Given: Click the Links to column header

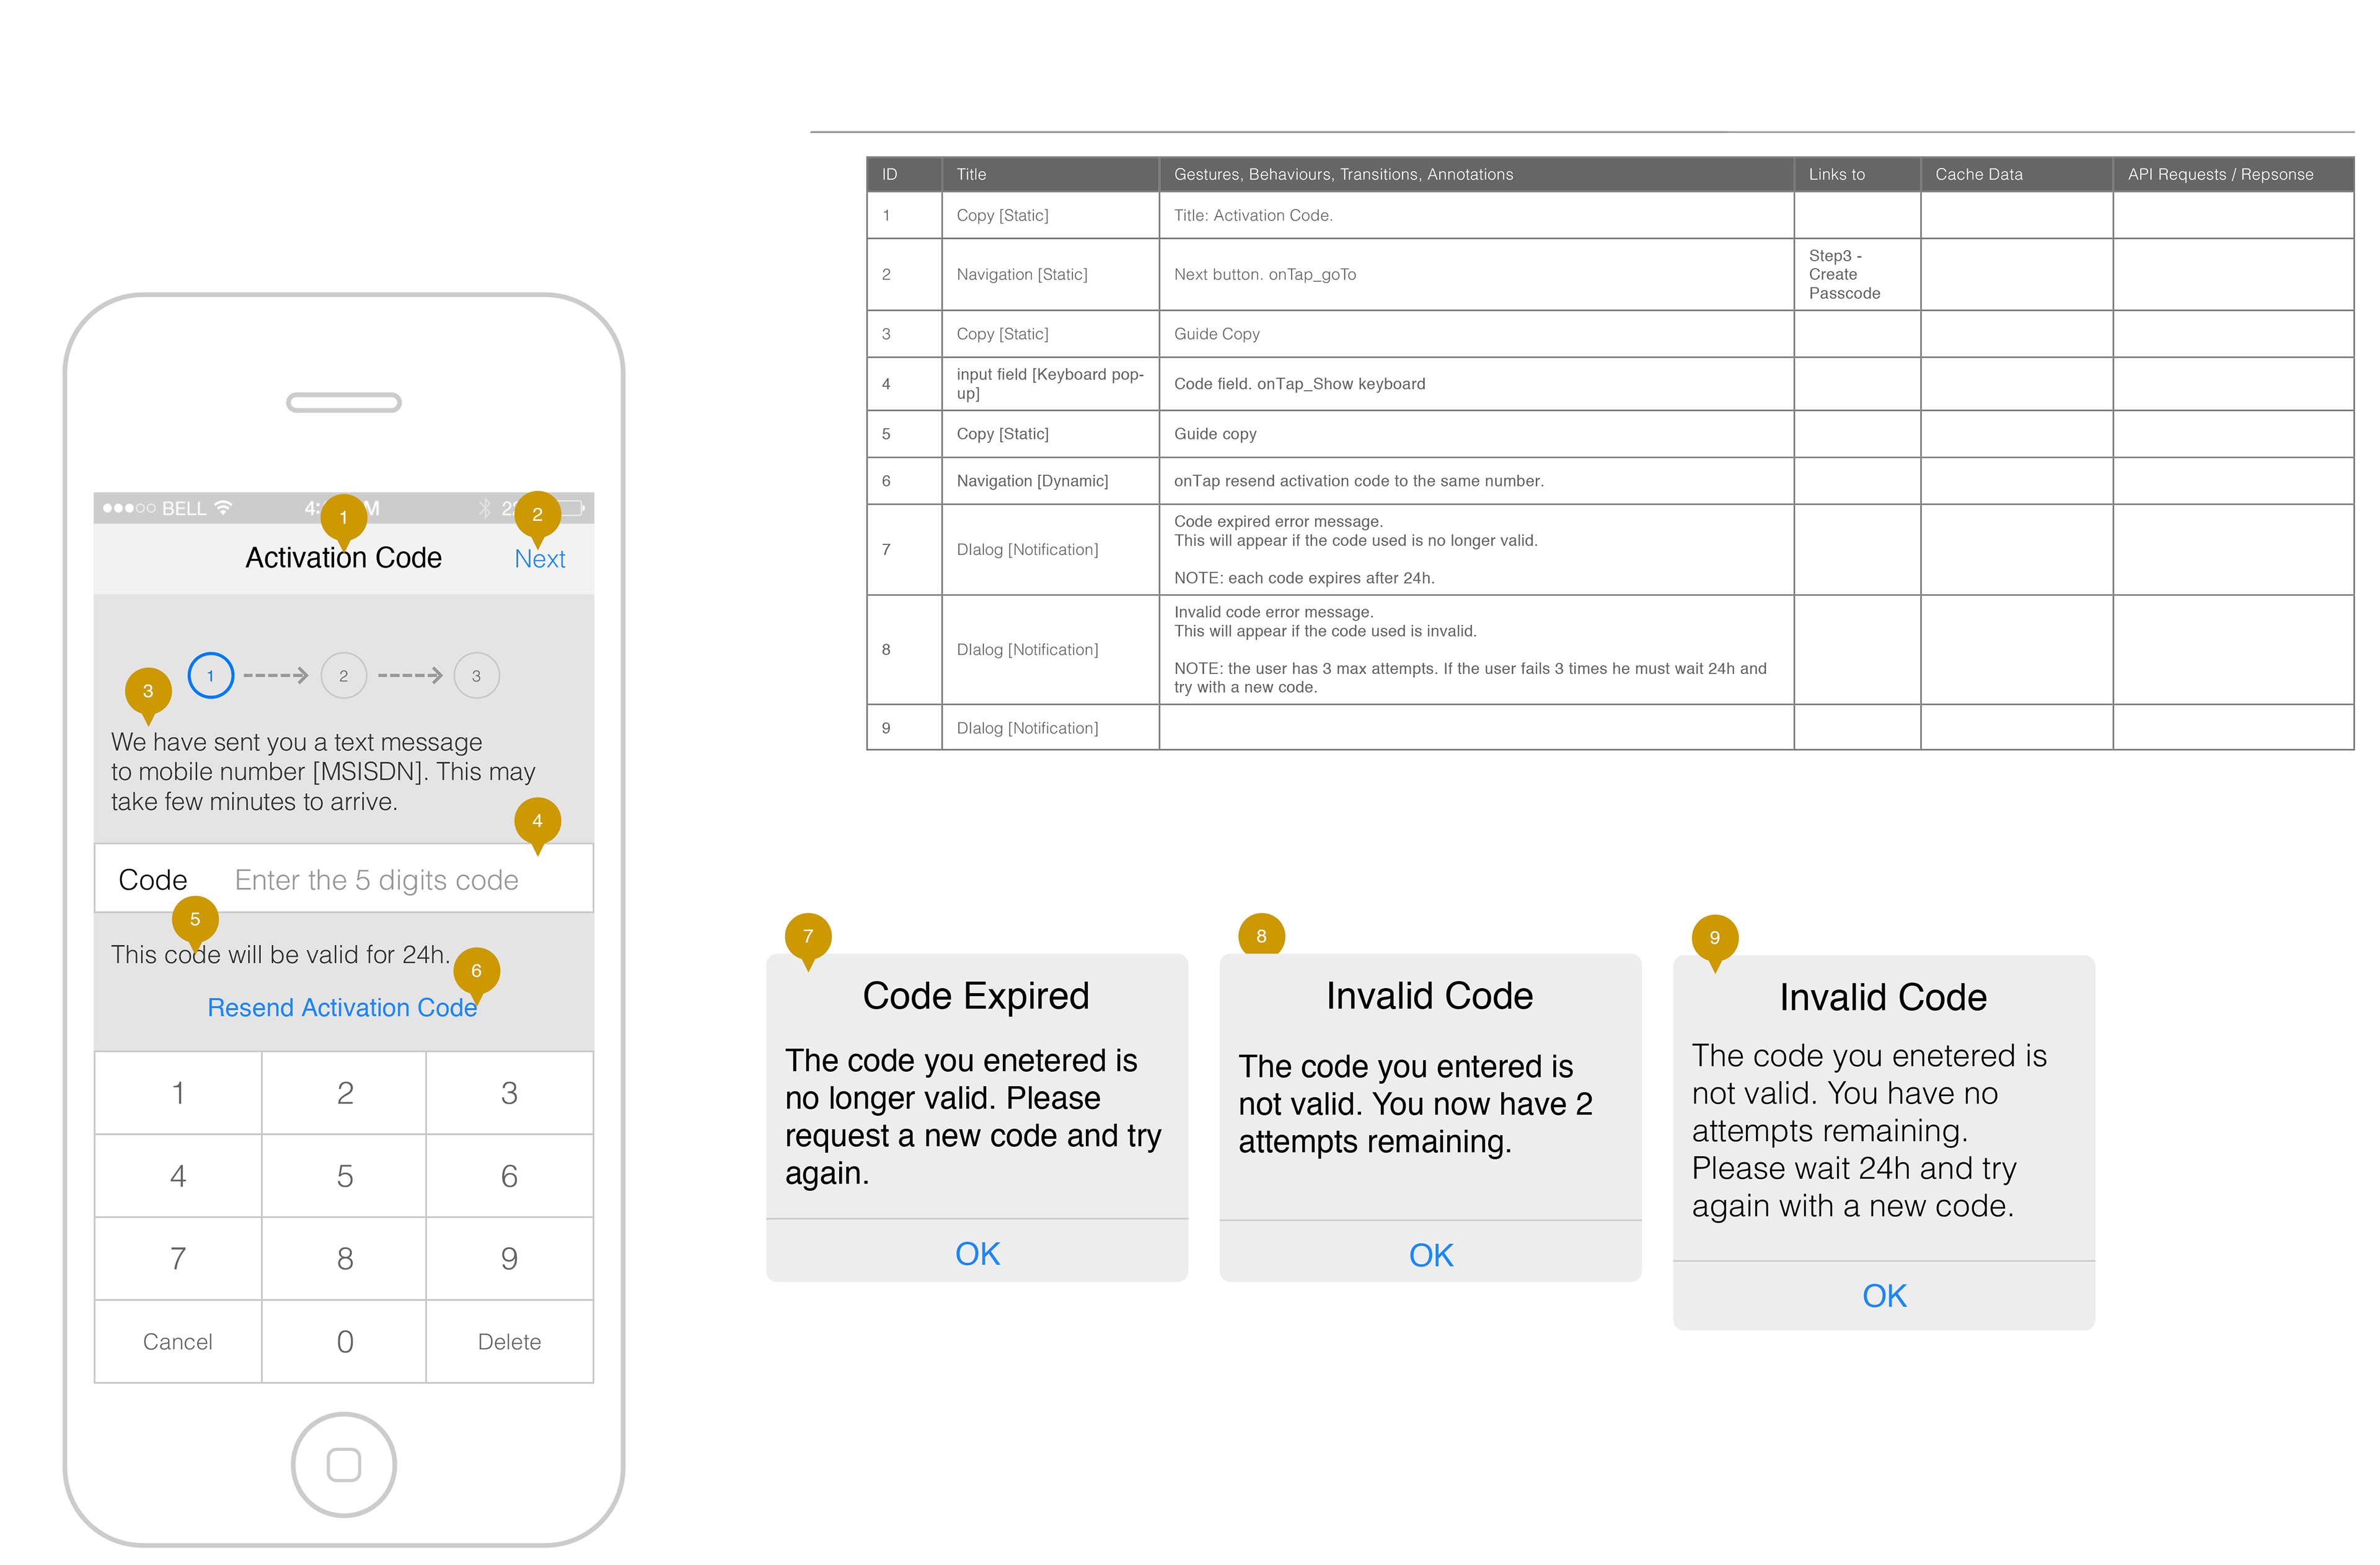Looking at the screenshot, I should 1857,174.
